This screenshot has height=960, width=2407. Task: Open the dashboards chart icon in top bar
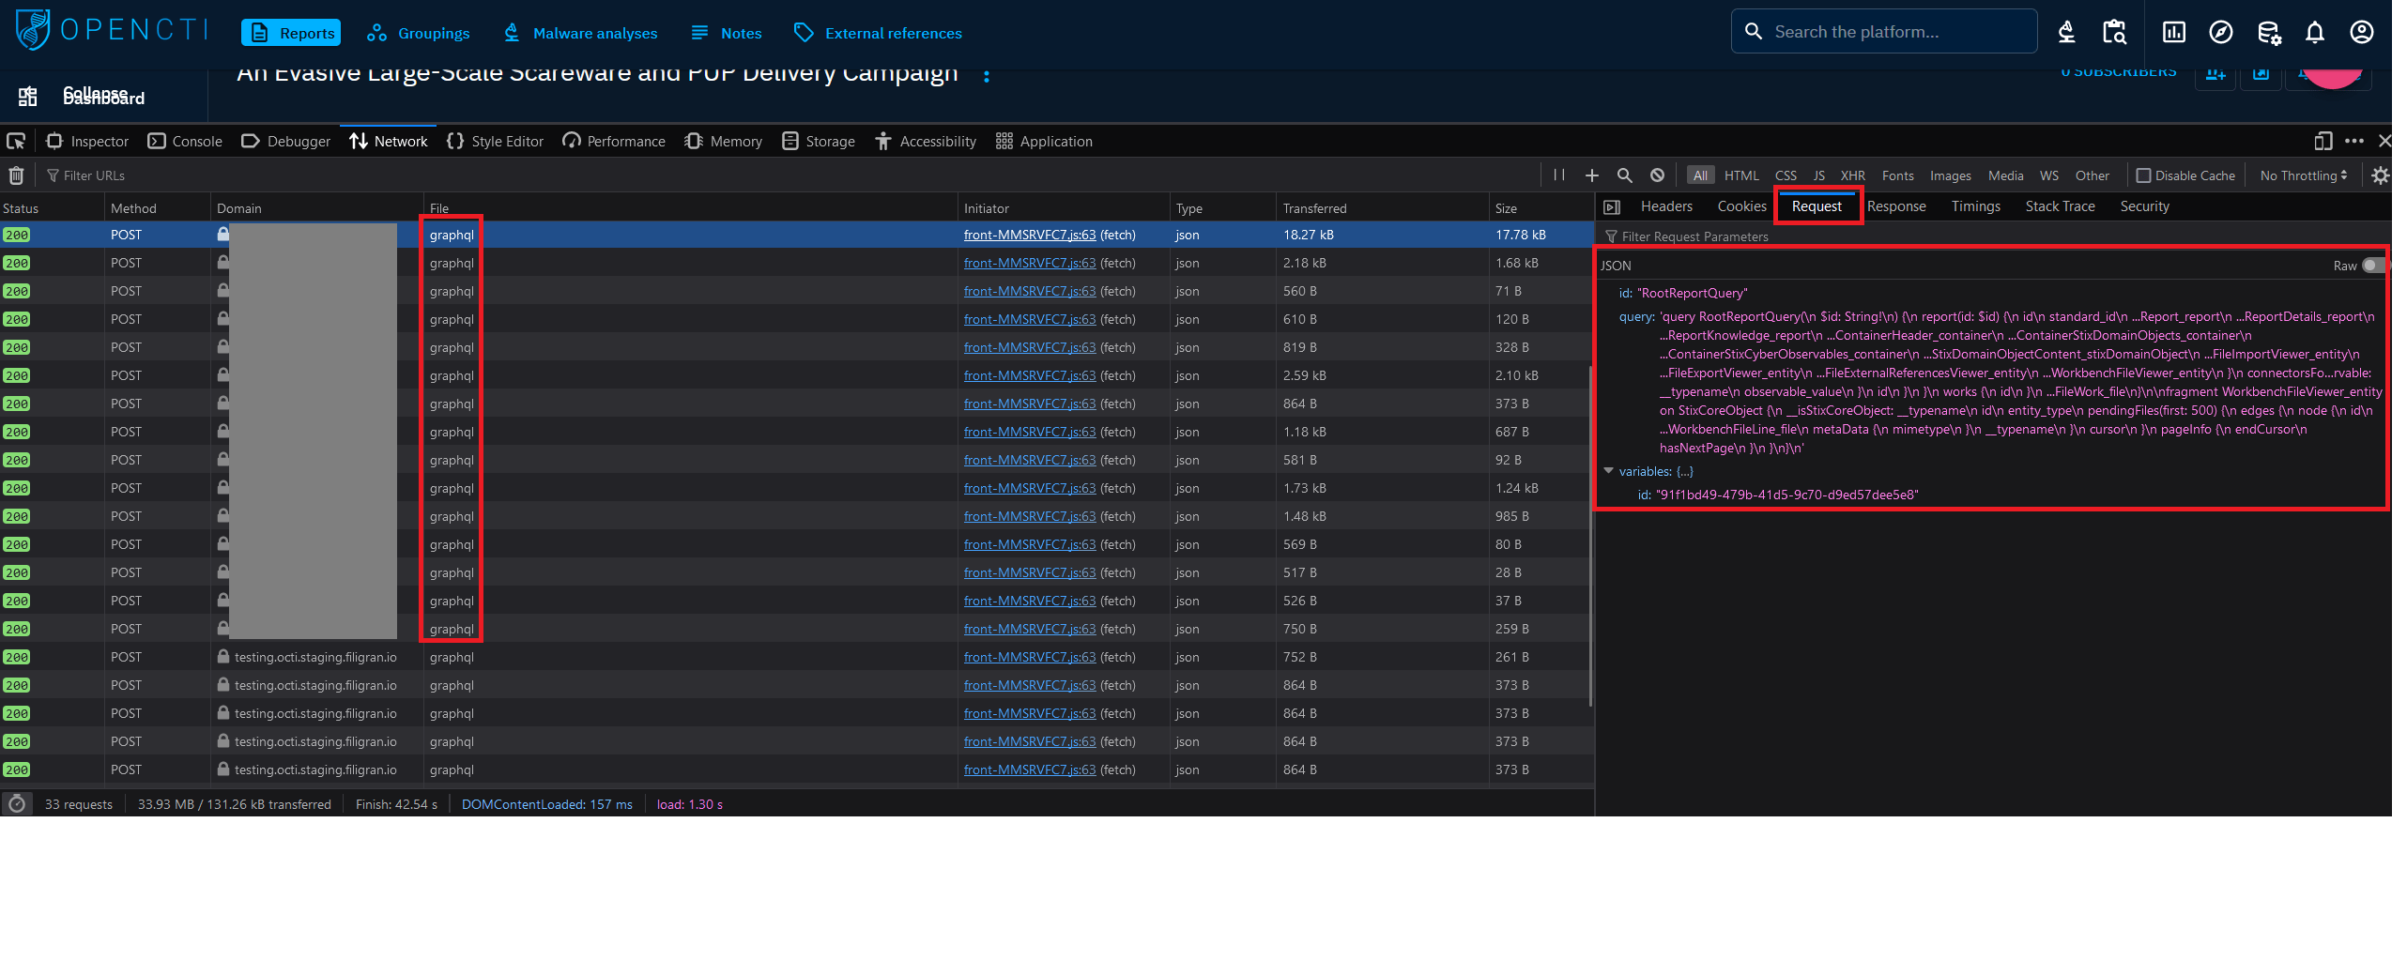coord(2174,32)
